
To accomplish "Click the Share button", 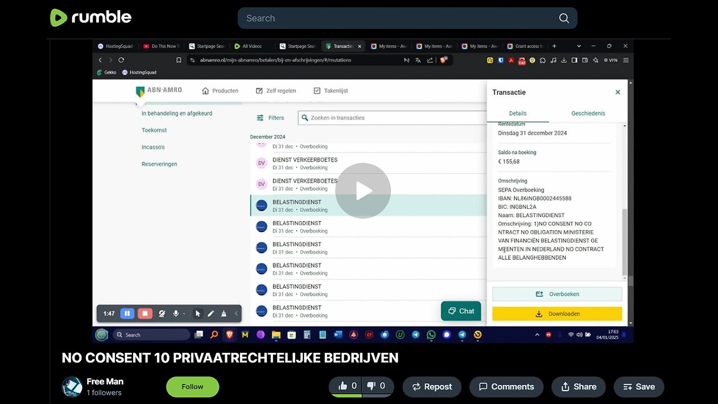I will click(578, 387).
